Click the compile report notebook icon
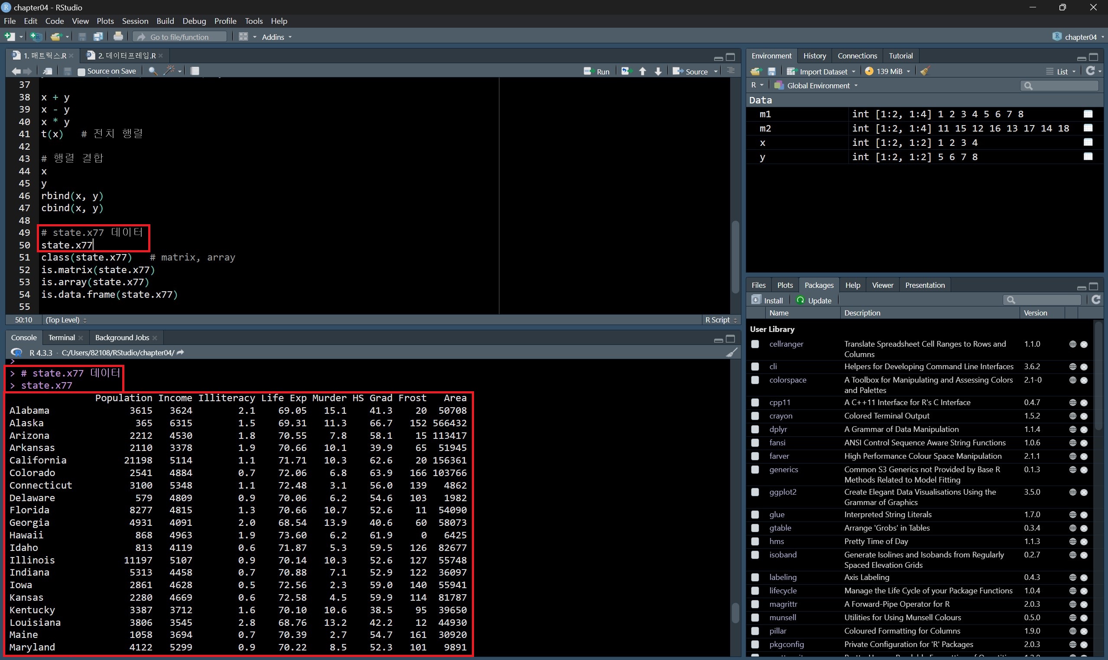Viewport: 1108px width, 660px height. (195, 71)
